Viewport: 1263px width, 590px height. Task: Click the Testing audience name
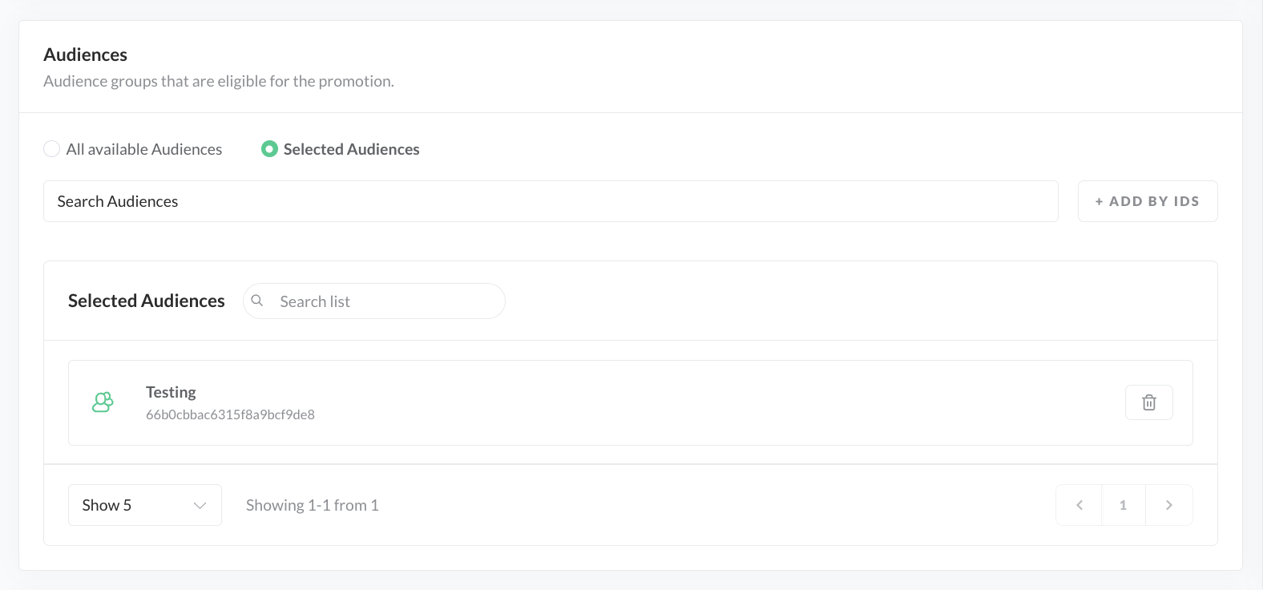(171, 392)
